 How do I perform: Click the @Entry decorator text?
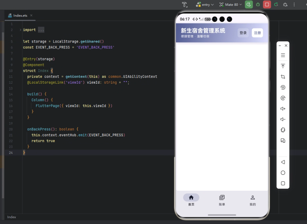pyautogui.click(x=29, y=59)
